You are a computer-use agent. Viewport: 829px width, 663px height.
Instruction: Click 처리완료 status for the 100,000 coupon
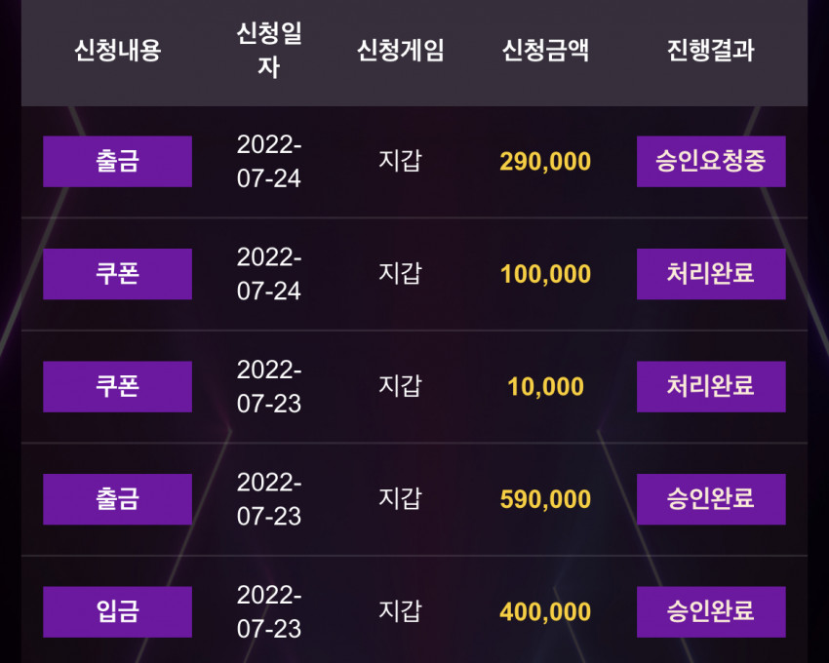point(711,274)
